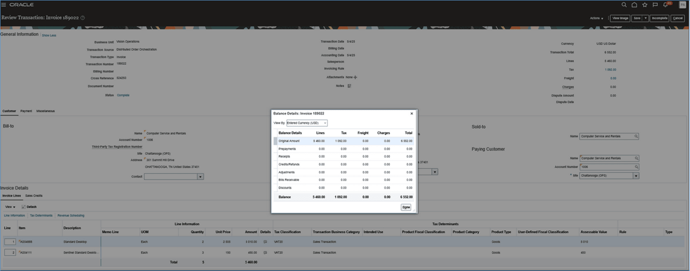This screenshot has width=690, height=271.
Task: Open the notifications bell
Action: coord(666,5)
